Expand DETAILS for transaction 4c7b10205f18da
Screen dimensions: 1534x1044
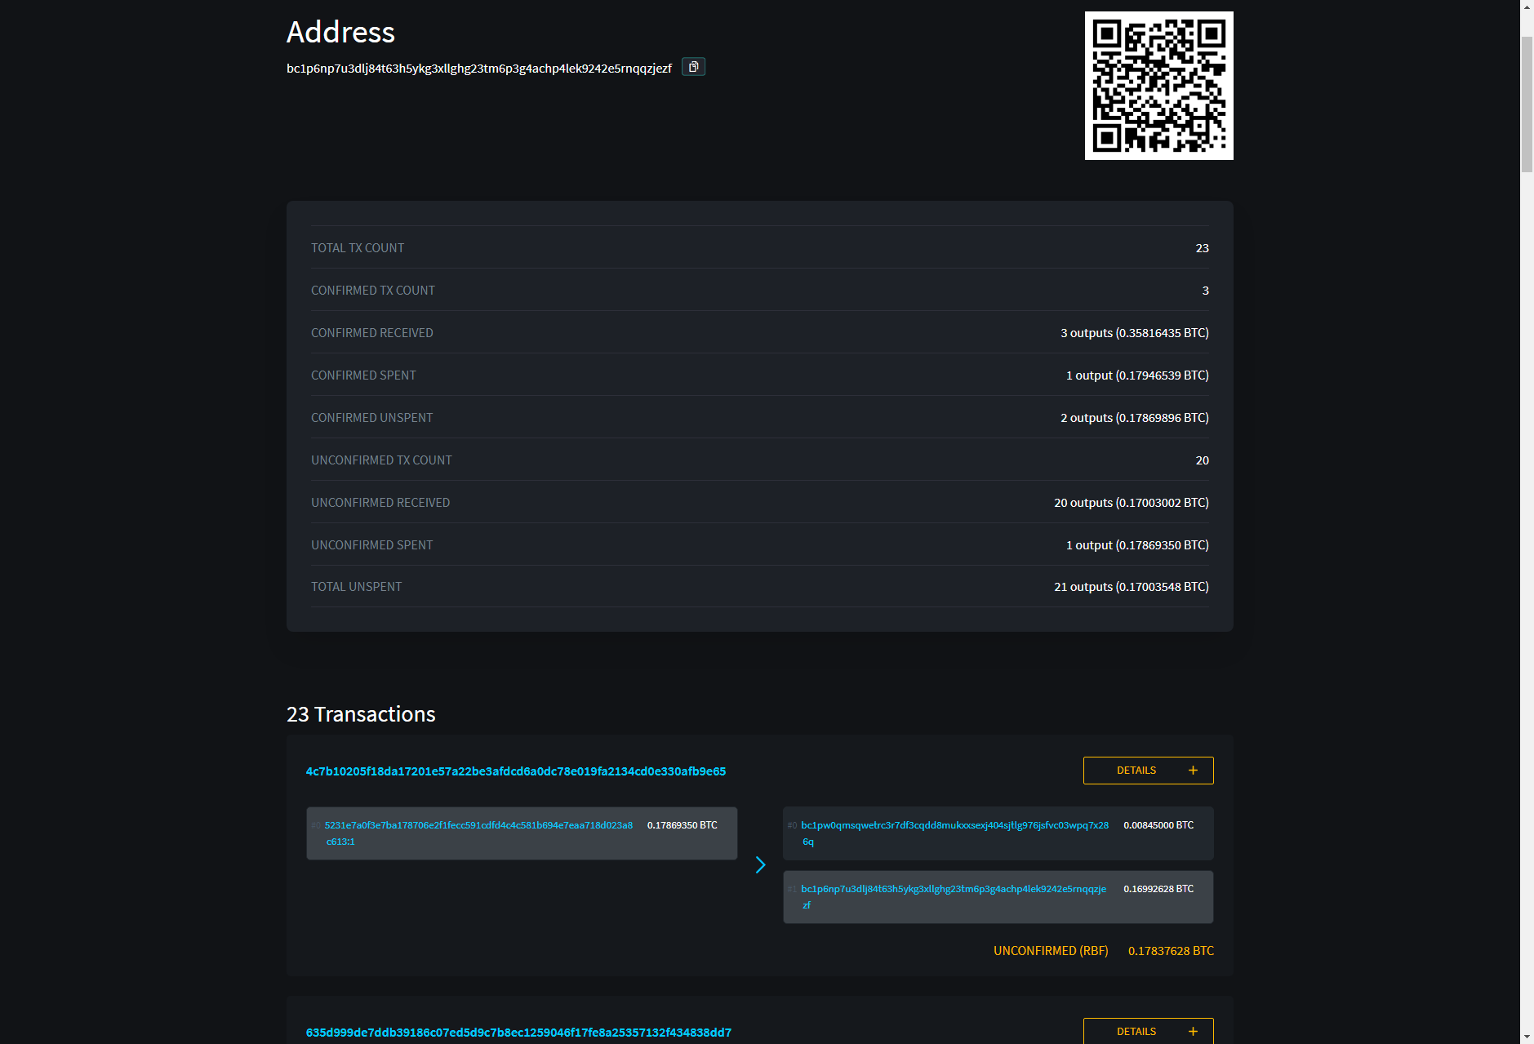tap(1136, 770)
